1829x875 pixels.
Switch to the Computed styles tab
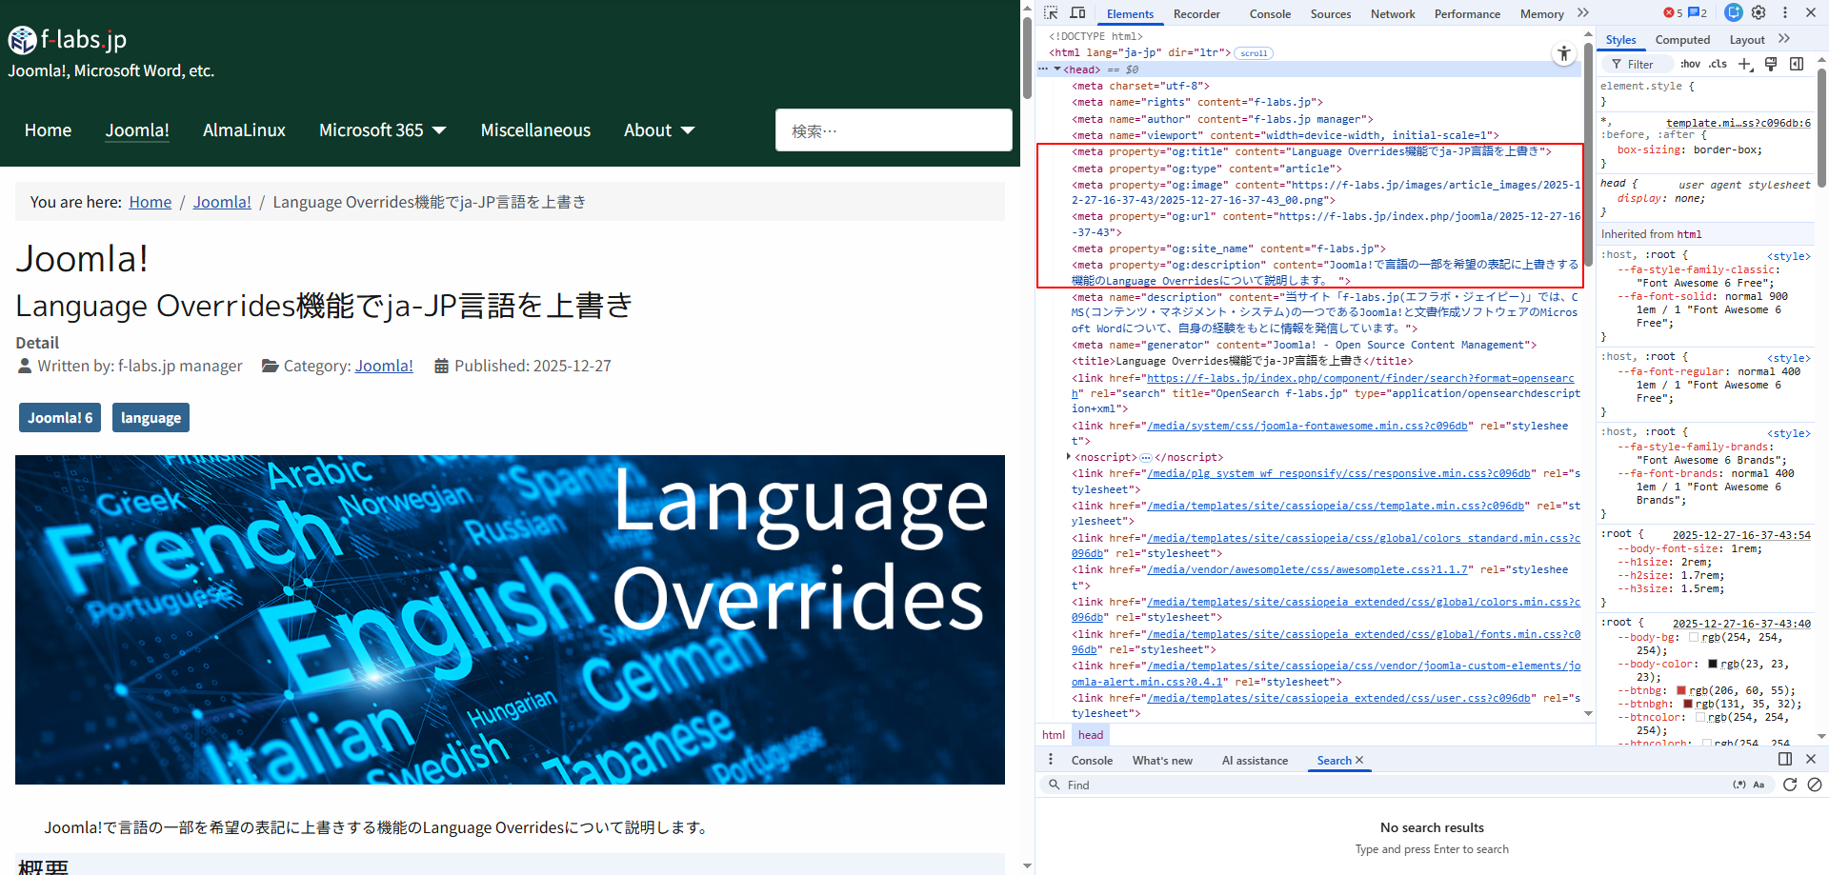click(1682, 39)
